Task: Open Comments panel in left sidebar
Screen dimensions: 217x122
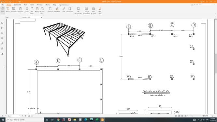Action: click(2, 33)
